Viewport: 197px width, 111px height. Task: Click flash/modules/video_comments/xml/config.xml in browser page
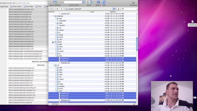click(26, 51)
